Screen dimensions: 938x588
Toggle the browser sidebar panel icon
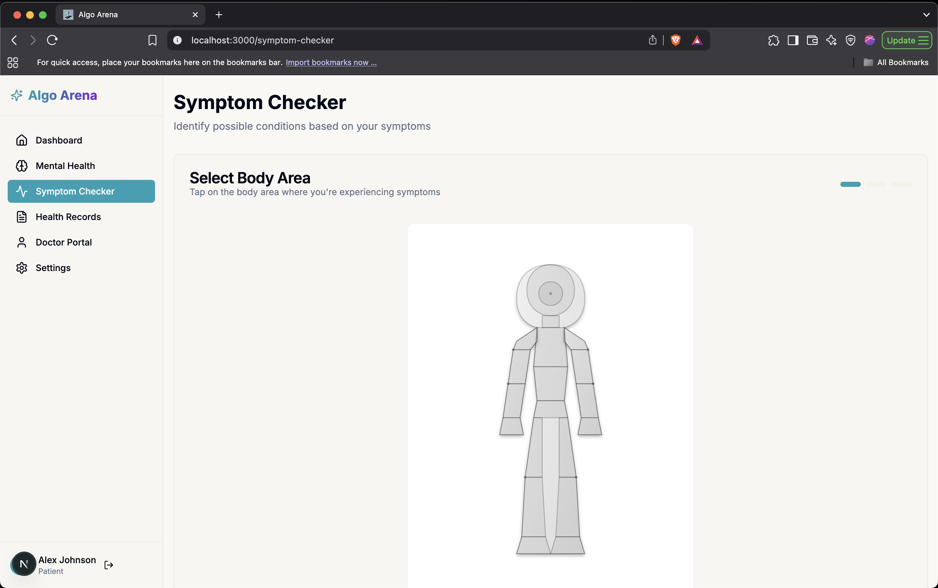[793, 40]
